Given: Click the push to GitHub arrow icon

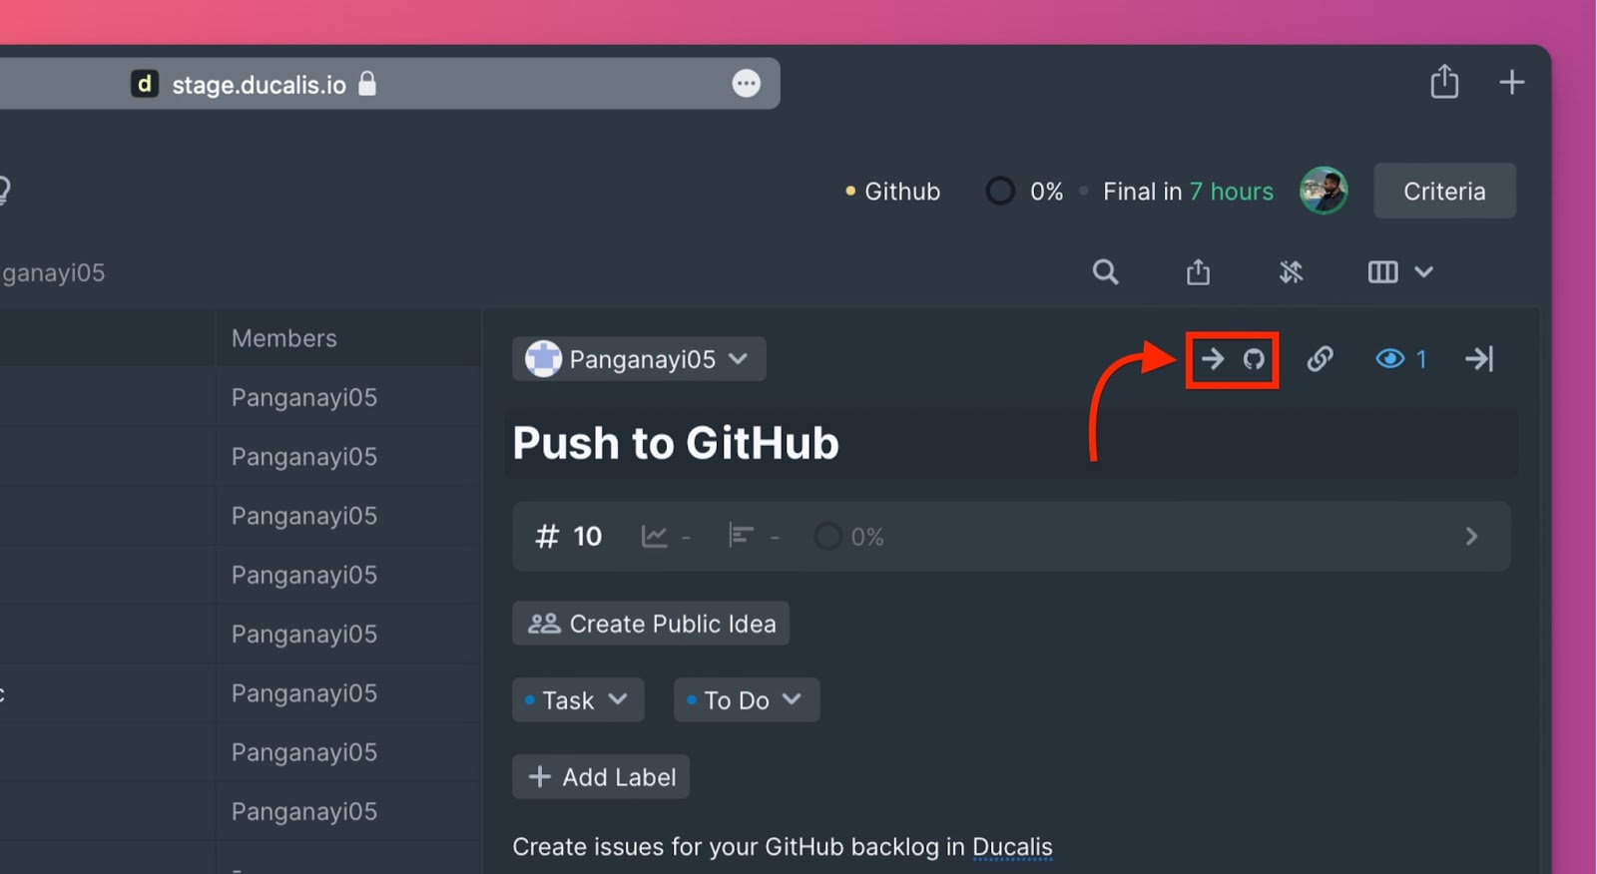Looking at the screenshot, I should point(1233,359).
